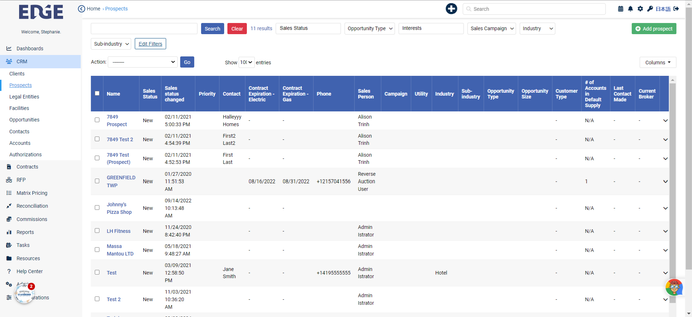This screenshot has height=317, width=692.
Task: Expand the LH Fitness row chevron
Action: [665, 231]
